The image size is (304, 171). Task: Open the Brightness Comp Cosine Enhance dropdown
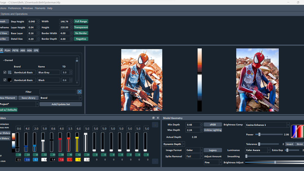tap(267, 125)
